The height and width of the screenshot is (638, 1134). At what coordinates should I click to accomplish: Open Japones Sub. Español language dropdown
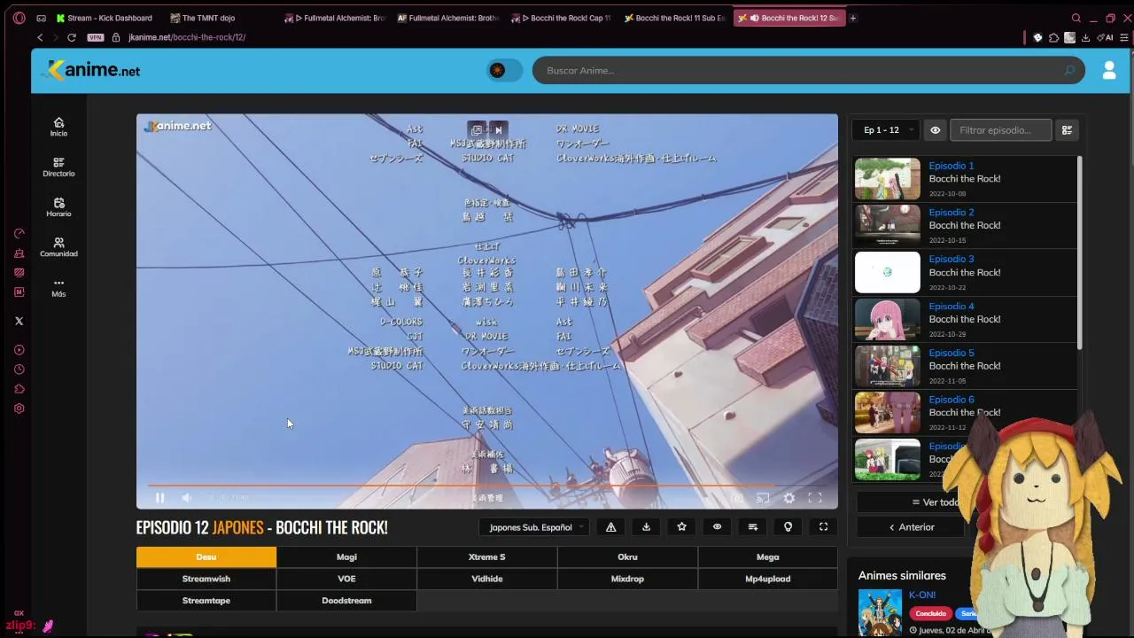(x=534, y=527)
